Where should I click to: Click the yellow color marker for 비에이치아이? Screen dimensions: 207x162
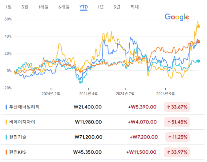pyautogui.click(x=6, y=122)
